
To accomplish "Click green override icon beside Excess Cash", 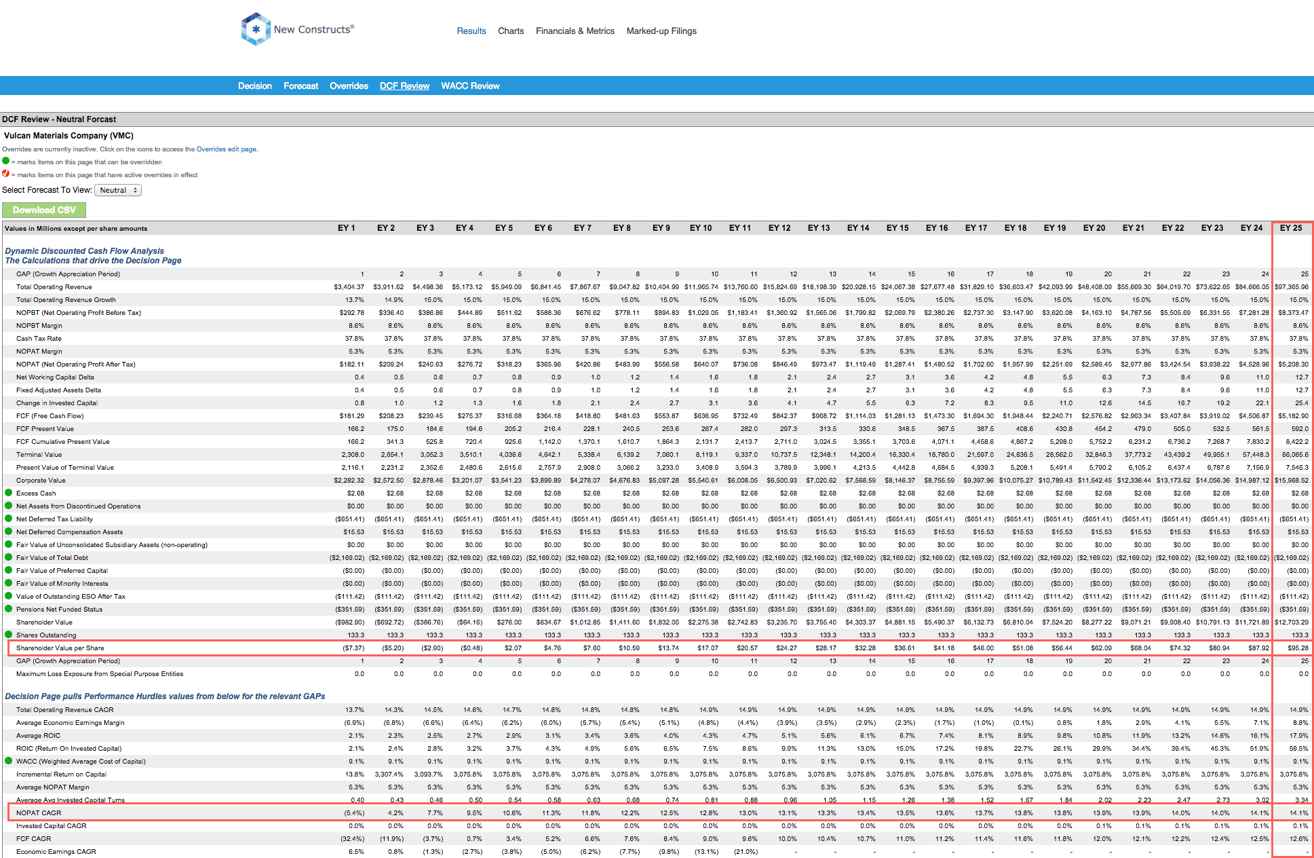I will [x=9, y=493].
